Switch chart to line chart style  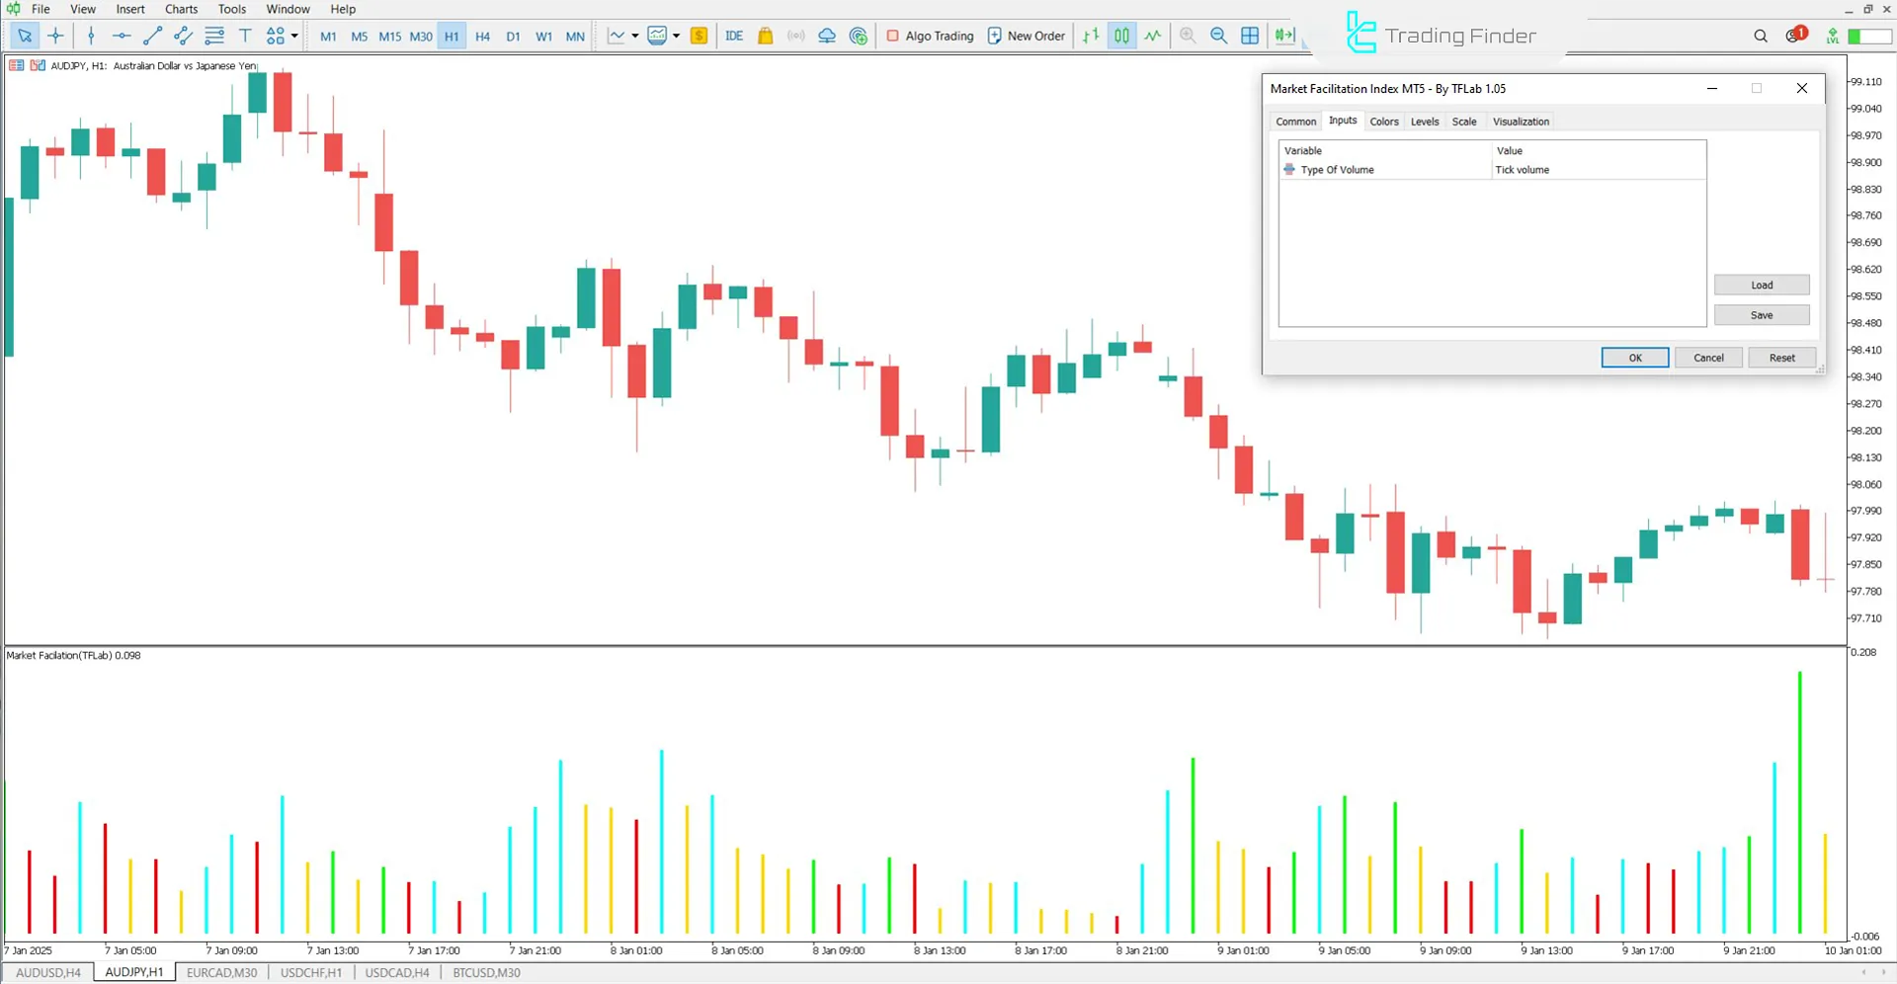point(1152,36)
